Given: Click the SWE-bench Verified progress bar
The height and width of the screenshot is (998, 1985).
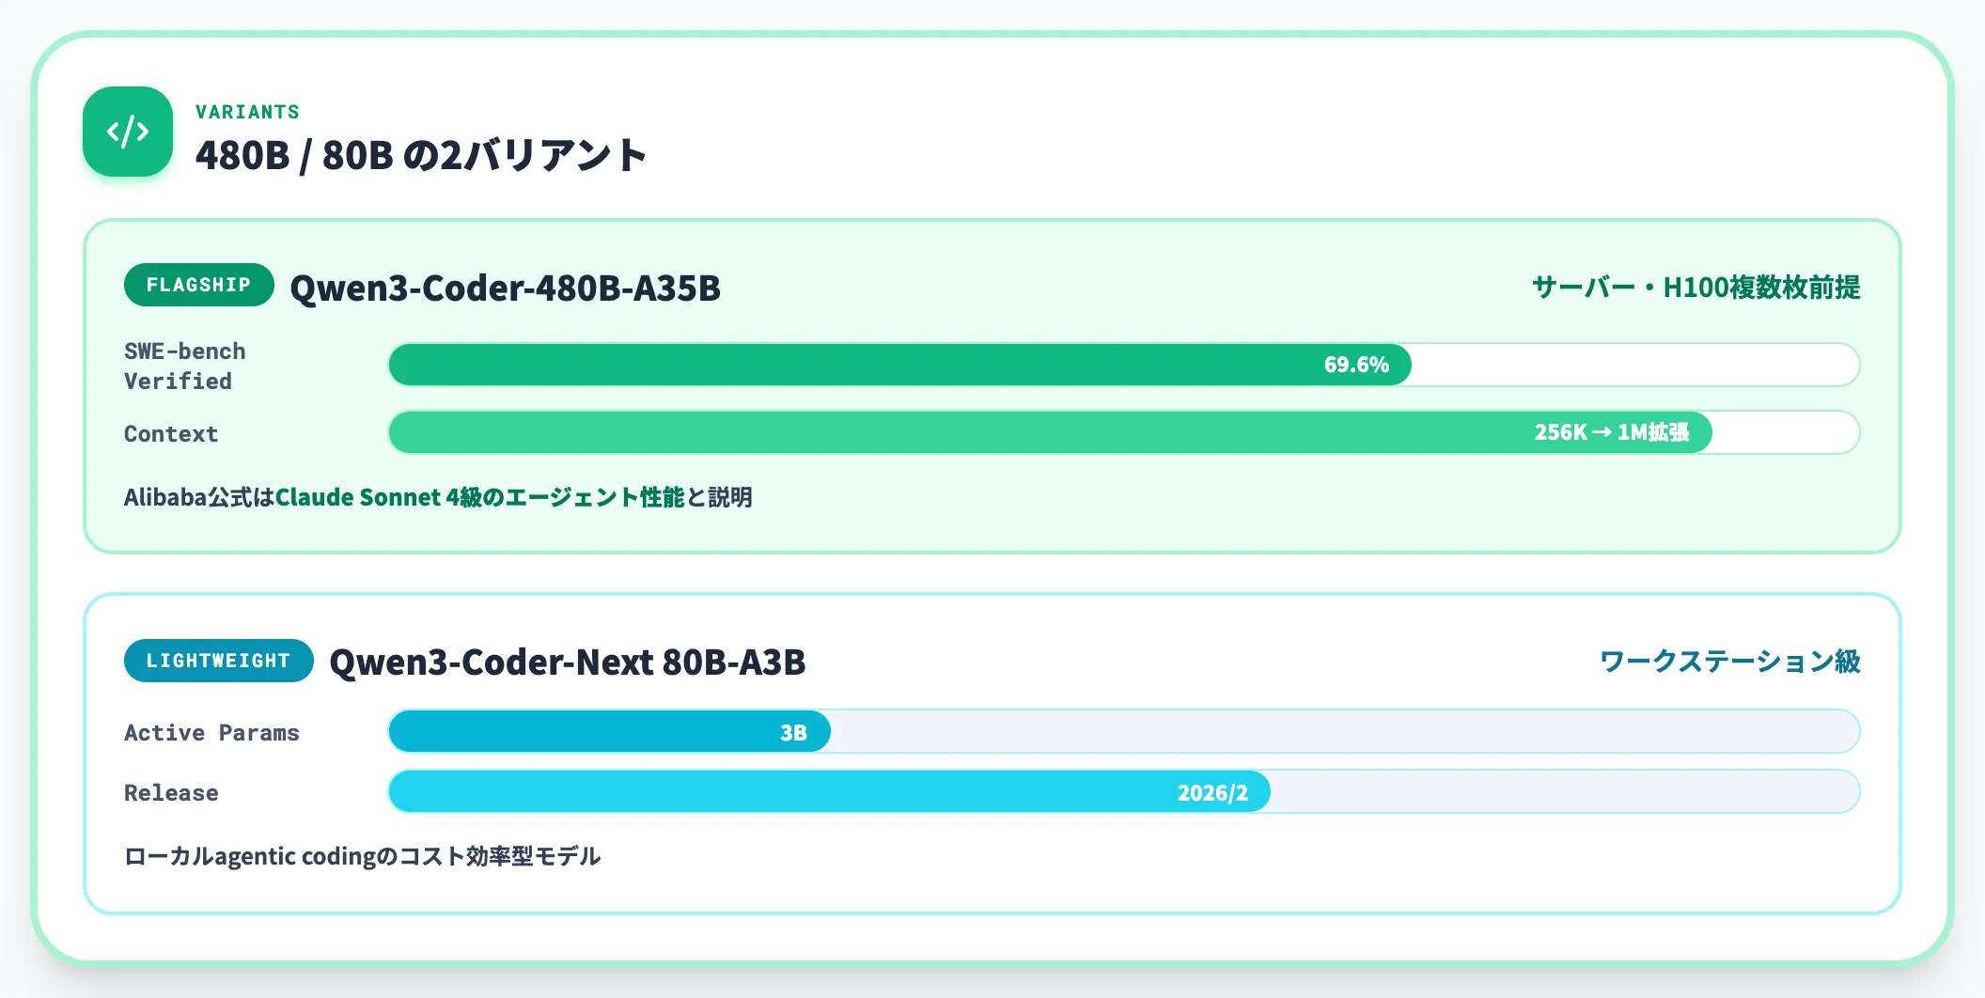Looking at the screenshot, I should [x=1123, y=365].
